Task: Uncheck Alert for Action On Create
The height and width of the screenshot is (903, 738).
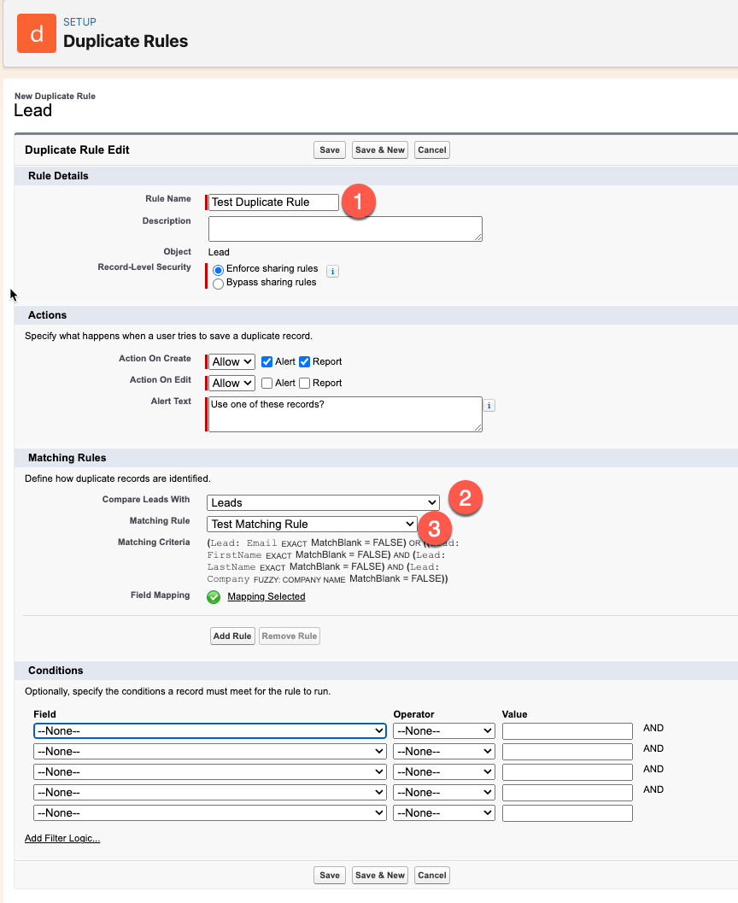Action: click(266, 361)
